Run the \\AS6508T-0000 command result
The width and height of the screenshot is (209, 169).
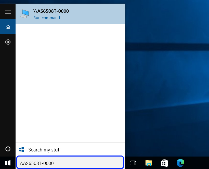point(70,14)
